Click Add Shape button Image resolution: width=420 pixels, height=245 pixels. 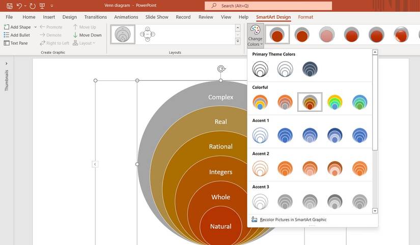pyautogui.click(x=17, y=27)
